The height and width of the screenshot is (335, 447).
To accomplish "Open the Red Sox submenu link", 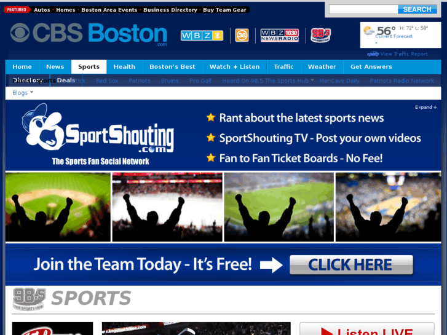I will pyautogui.click(x=107, y=81).
